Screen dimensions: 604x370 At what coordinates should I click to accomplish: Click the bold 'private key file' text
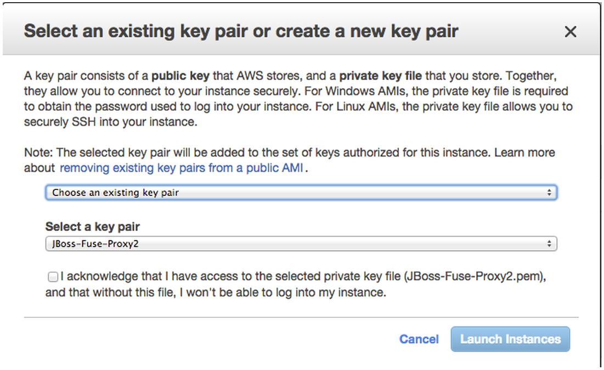381,75
